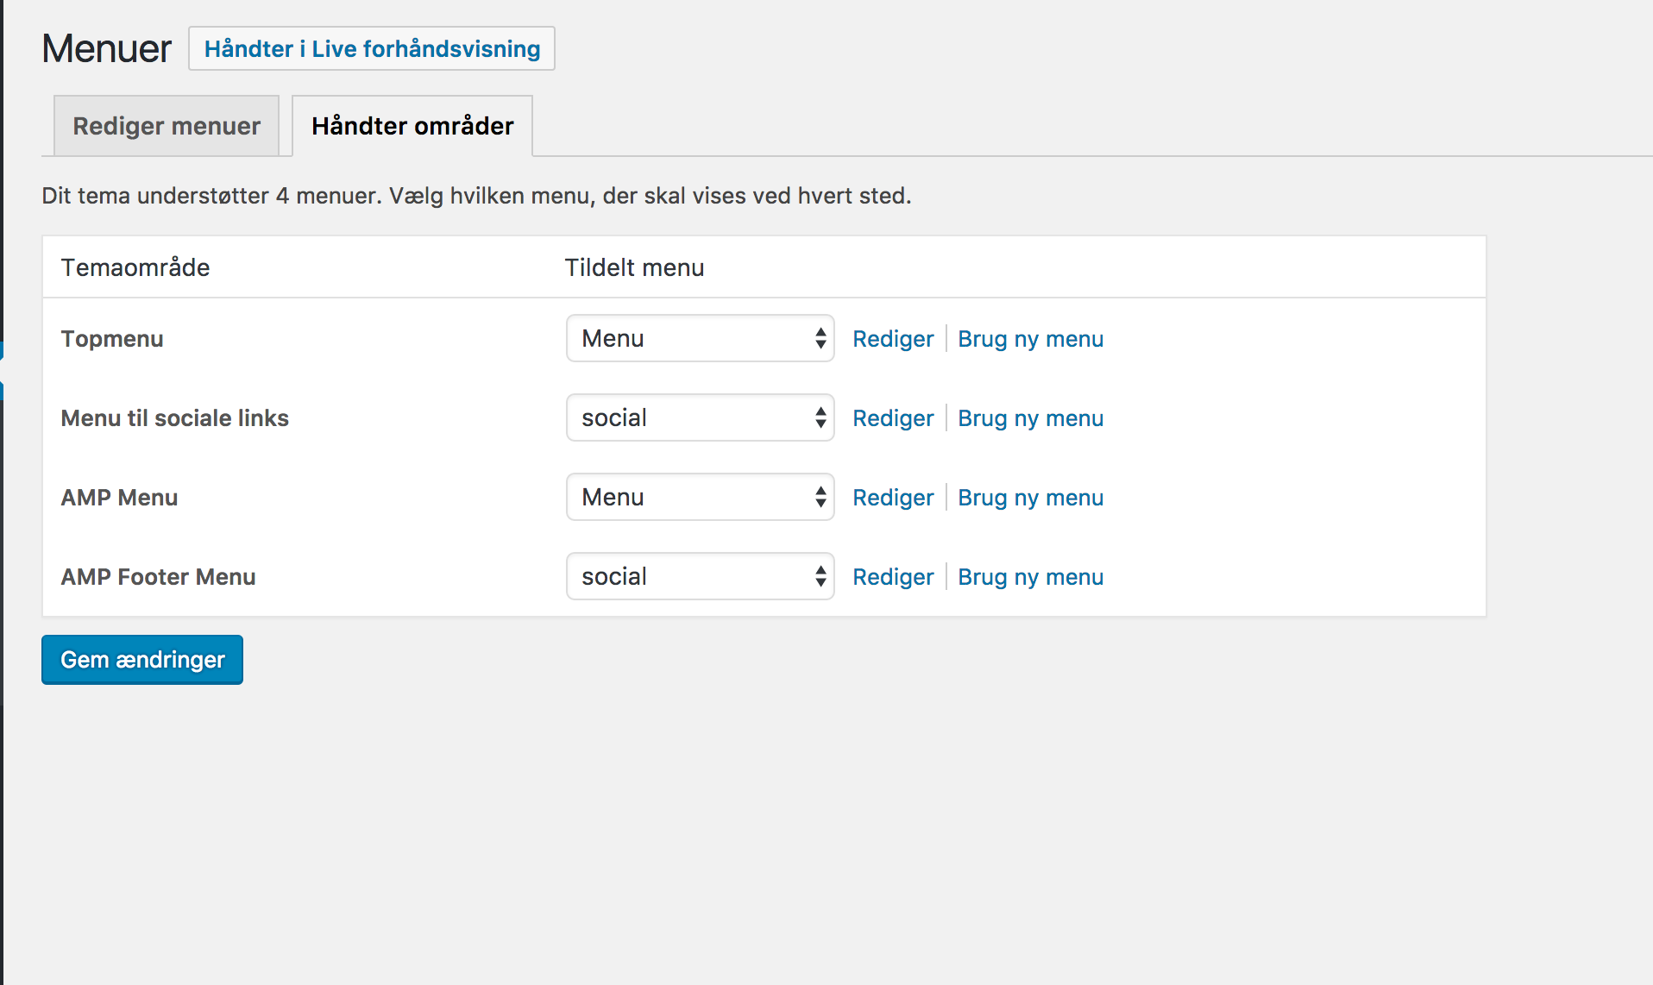Click the Menuer page heading
1653x985 pixels.
107,49
